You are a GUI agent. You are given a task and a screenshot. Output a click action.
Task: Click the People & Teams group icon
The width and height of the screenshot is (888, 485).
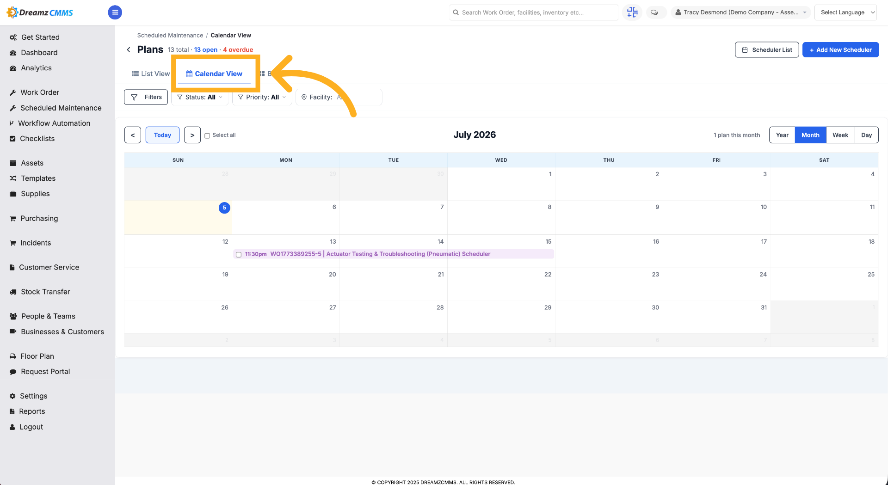point(13,316)
